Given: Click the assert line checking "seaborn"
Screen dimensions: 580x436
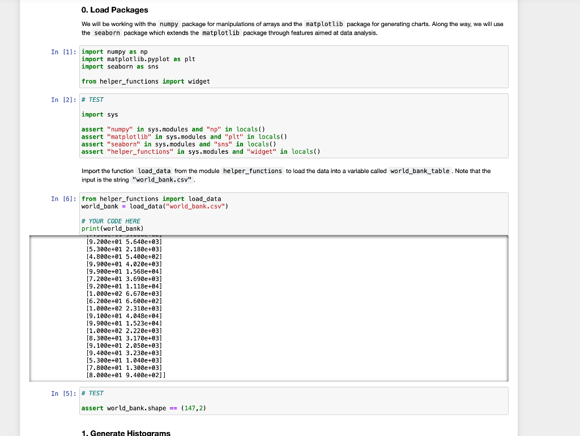Looking at the screenshot, I should pos(178,144).
